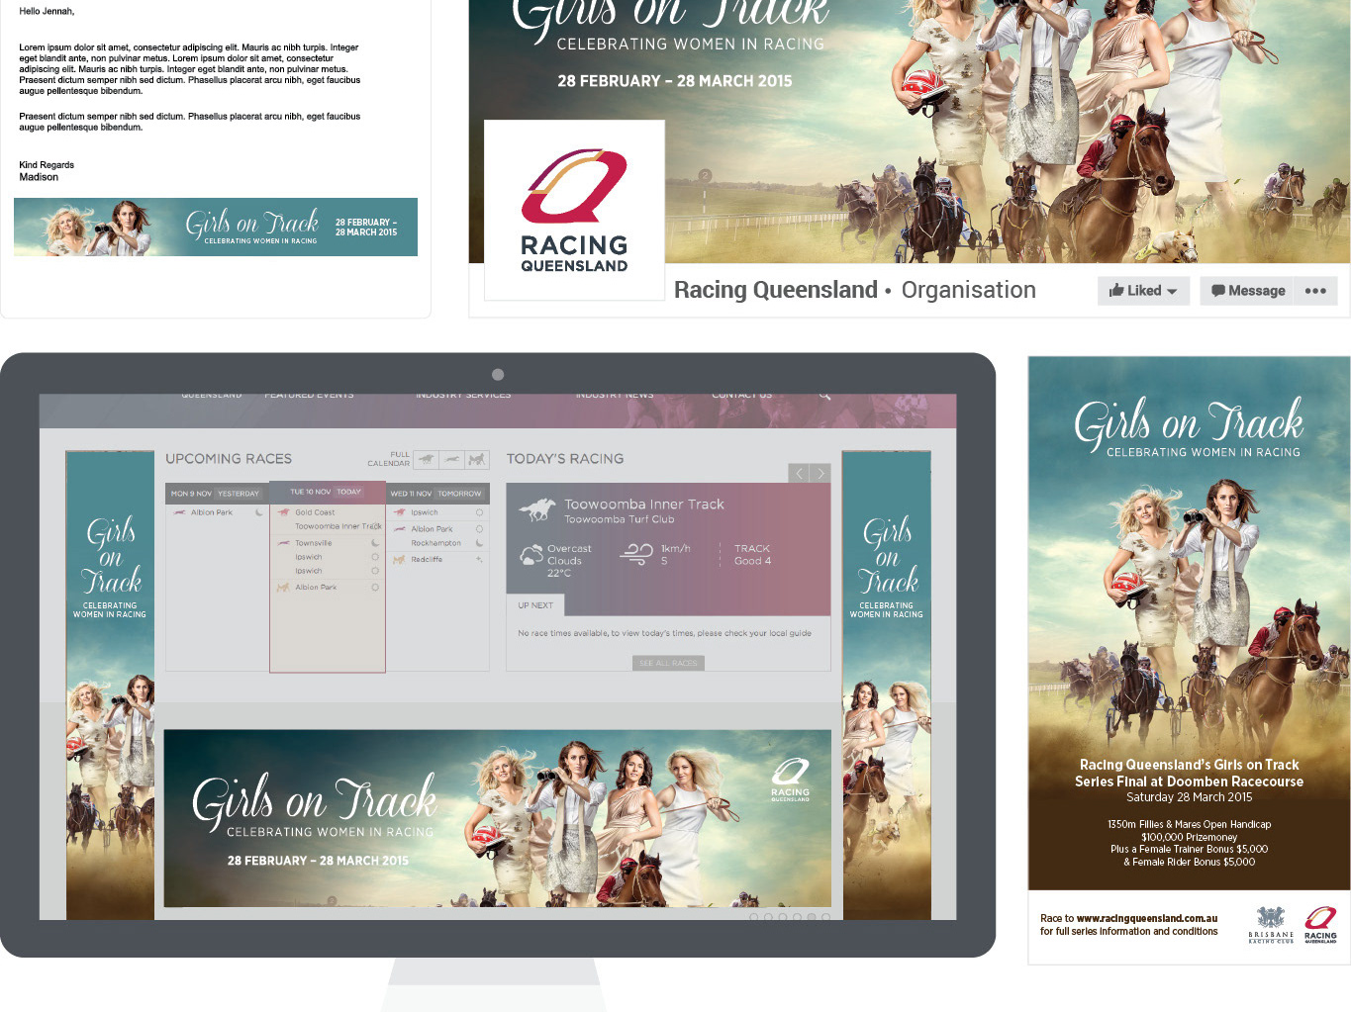Image resolution: width=1351 pixels, height=1012 pixels.
Task: Click the Brisbane Racing Club logo on poster
Action: [1271, 925]
